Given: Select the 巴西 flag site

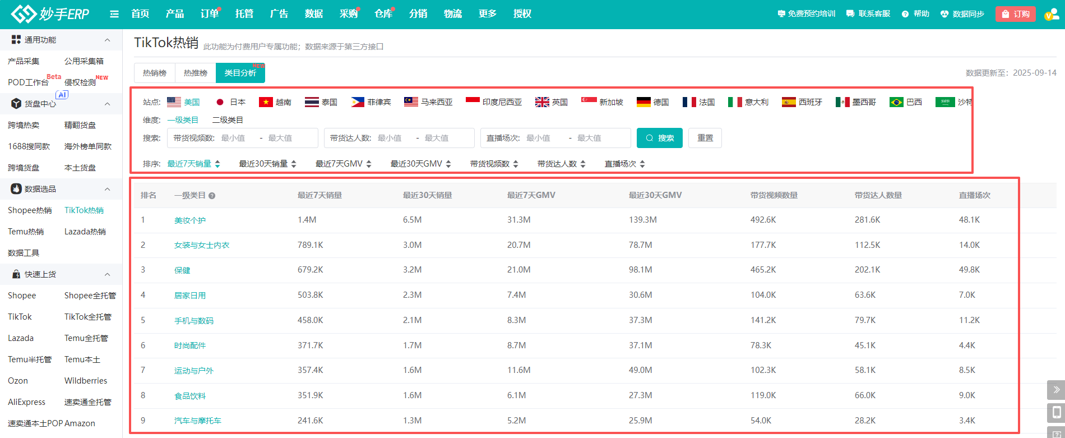Looking at the screenshot, I should click(906, 102).
